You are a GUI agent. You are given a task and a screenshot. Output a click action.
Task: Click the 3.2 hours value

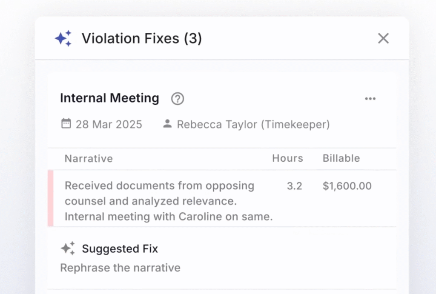294,186
